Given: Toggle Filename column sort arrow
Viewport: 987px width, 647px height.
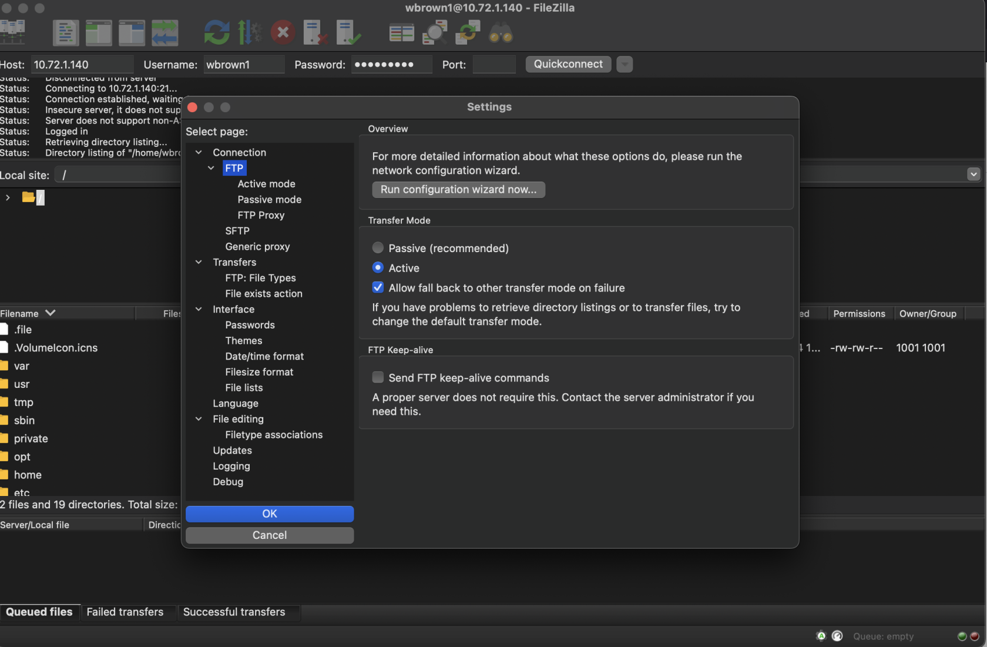Looking at the screenshot, I should tap(51, 313).
